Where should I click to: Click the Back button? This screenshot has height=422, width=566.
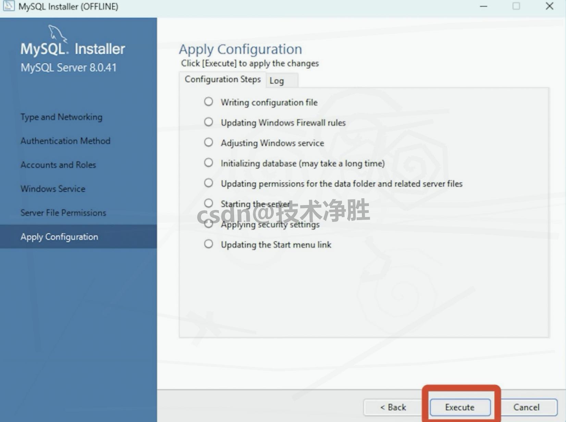pyautogui.click(x=393, y=407)
